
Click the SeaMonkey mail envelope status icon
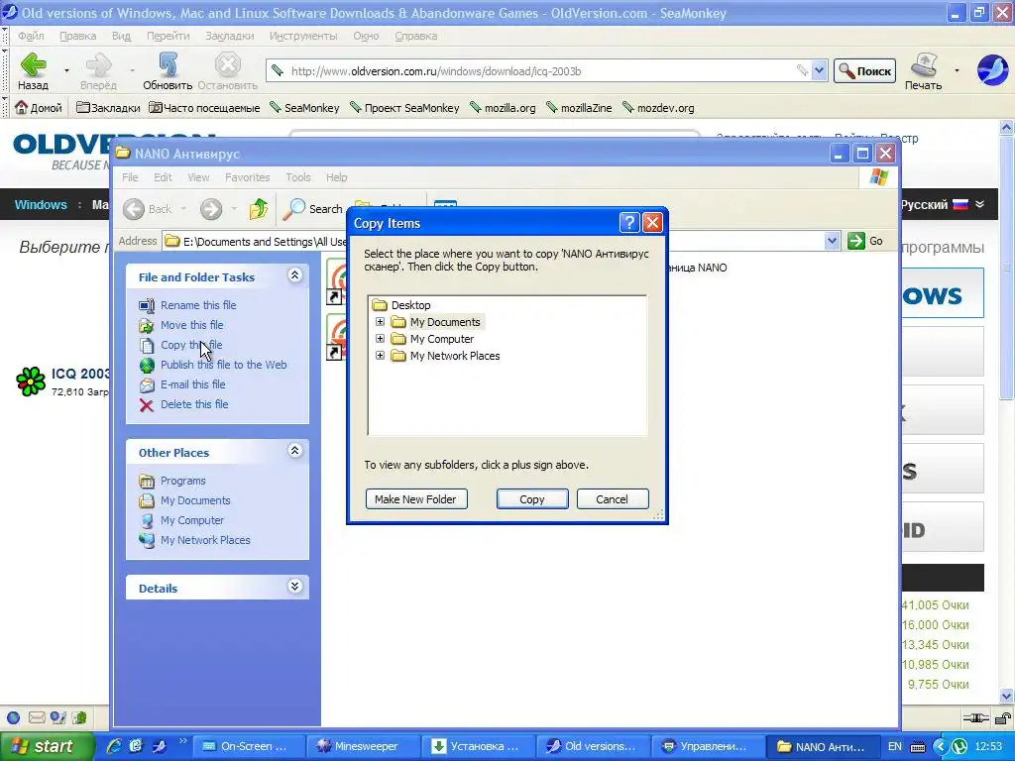point(37,717)
